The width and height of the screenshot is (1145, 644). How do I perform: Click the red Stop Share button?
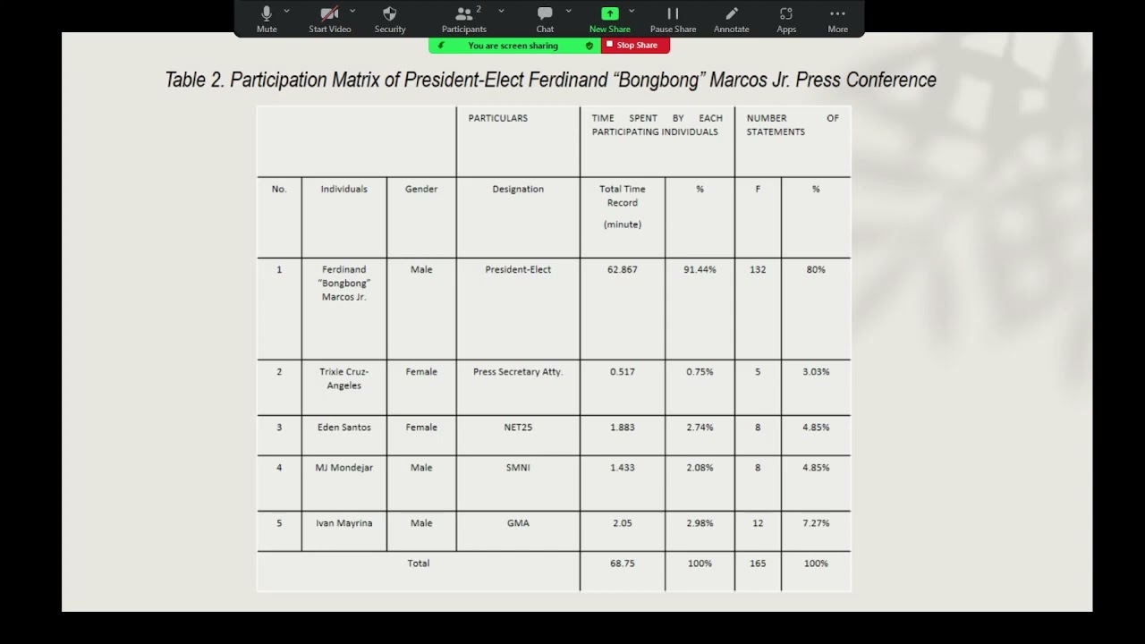pyautogui.click(x=634, y=46)
